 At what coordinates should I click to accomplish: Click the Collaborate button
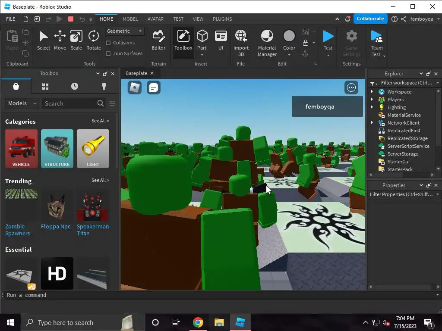[x=370, y=19]
